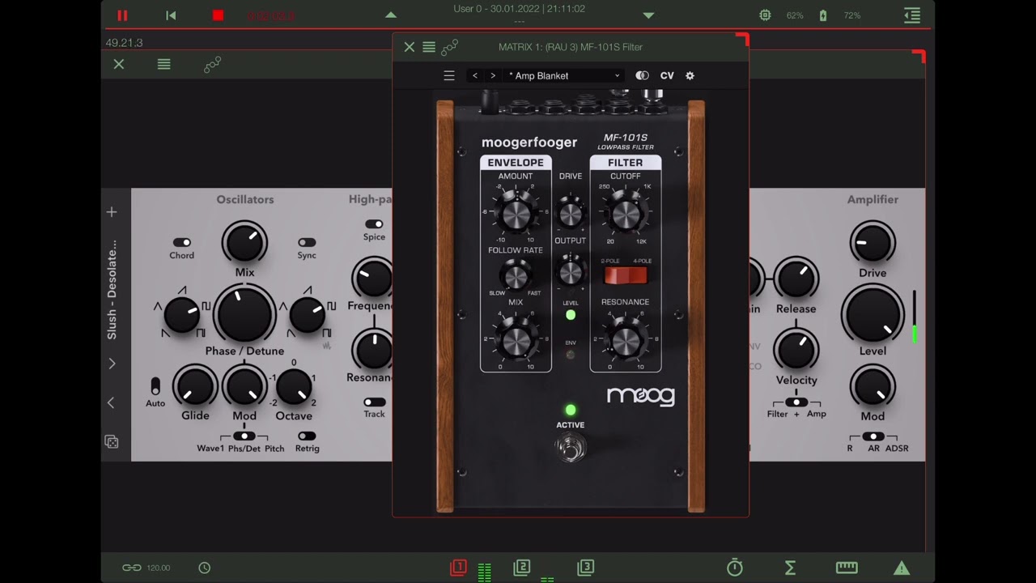The height and width of the screenshot is (583, 1036).
Task: Open the clock icon in bottom bar
Action: (x=205, y=568)
